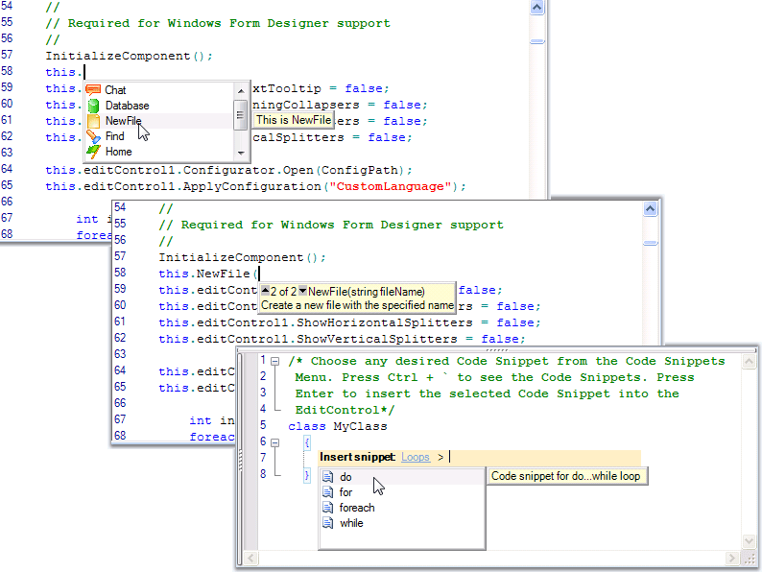Click 'class MyClass' in the snippet editor

click(338, 426)
